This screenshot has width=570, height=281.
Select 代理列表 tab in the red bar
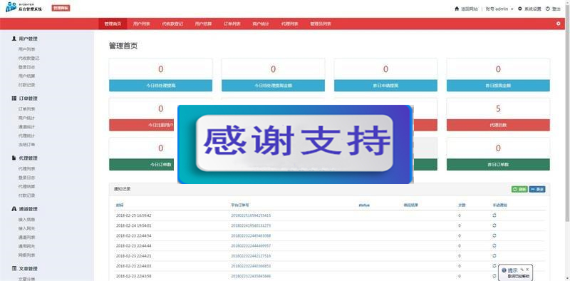(x=289, y=24)
